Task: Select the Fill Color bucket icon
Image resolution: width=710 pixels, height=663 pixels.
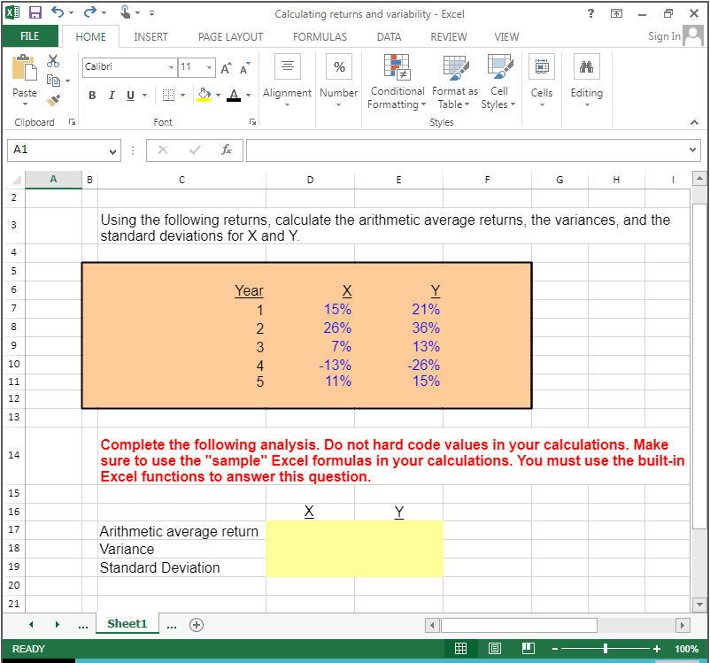Action: 202,95
